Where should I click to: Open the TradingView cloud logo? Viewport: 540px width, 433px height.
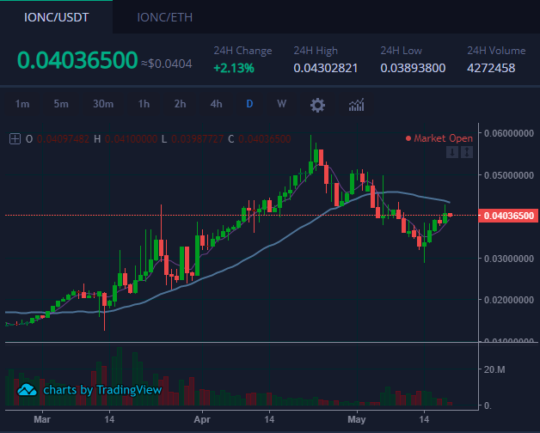(27, 390)
